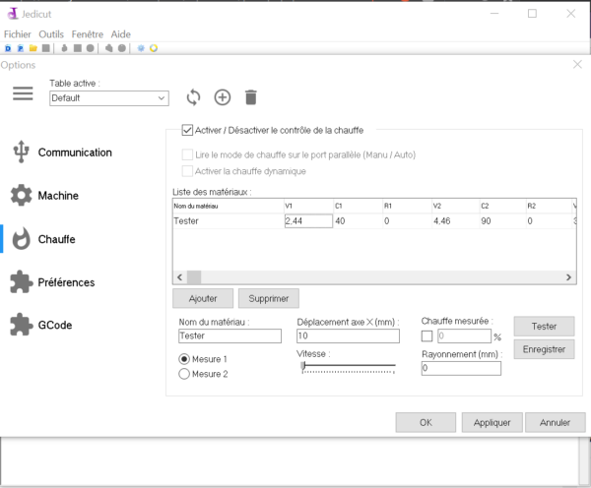Click the Ajouter button
This screenshot has height=488, width=591.
(x=203, y=298)
